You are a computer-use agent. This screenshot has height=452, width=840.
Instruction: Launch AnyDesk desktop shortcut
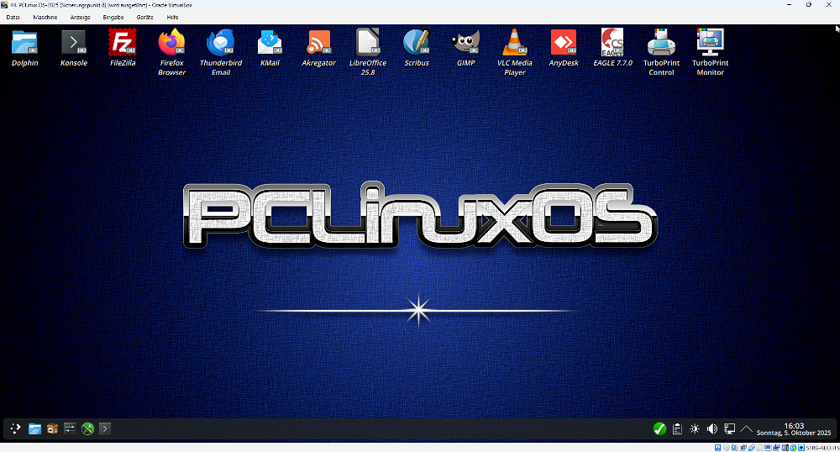pyautogui.click(x=563, y=42)
